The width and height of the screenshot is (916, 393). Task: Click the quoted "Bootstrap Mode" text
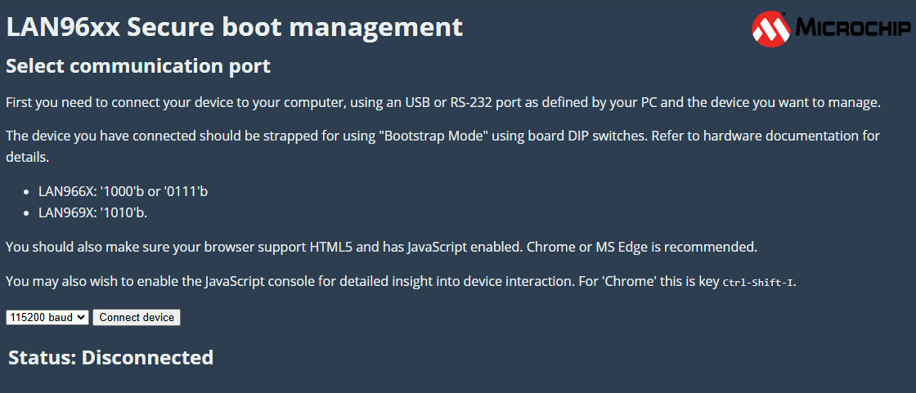[x=433, y=136]
